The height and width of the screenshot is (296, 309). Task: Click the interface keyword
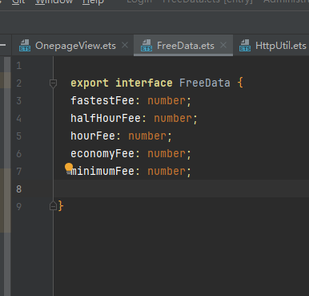(x=144, y=83)
